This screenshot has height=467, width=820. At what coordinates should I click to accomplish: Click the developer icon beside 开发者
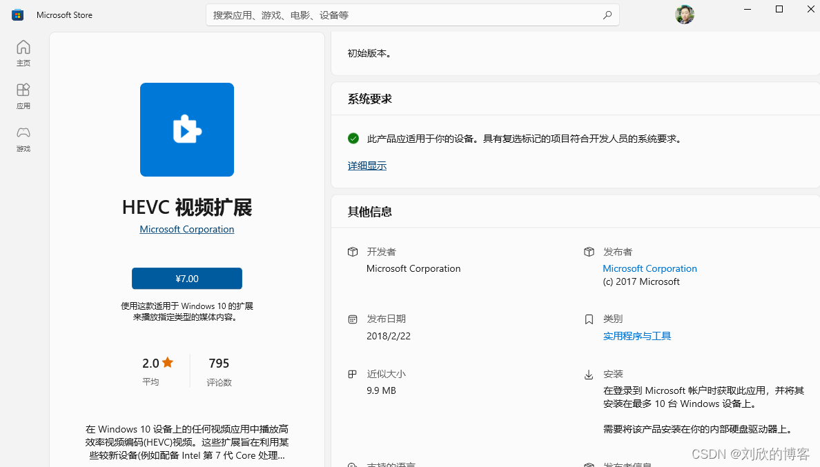(353, 252)
